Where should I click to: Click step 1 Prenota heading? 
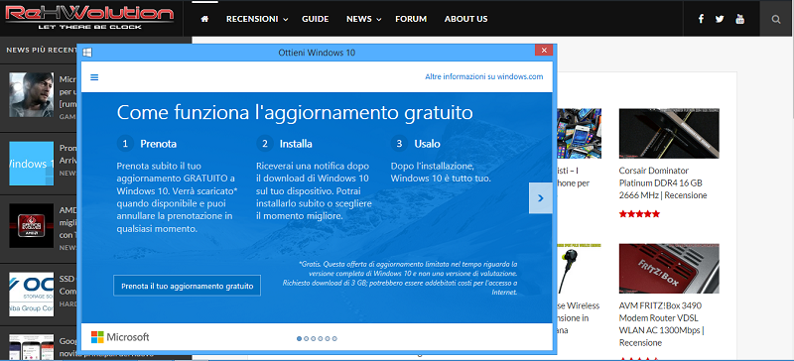pyautogui.click(x=147, y=144)
